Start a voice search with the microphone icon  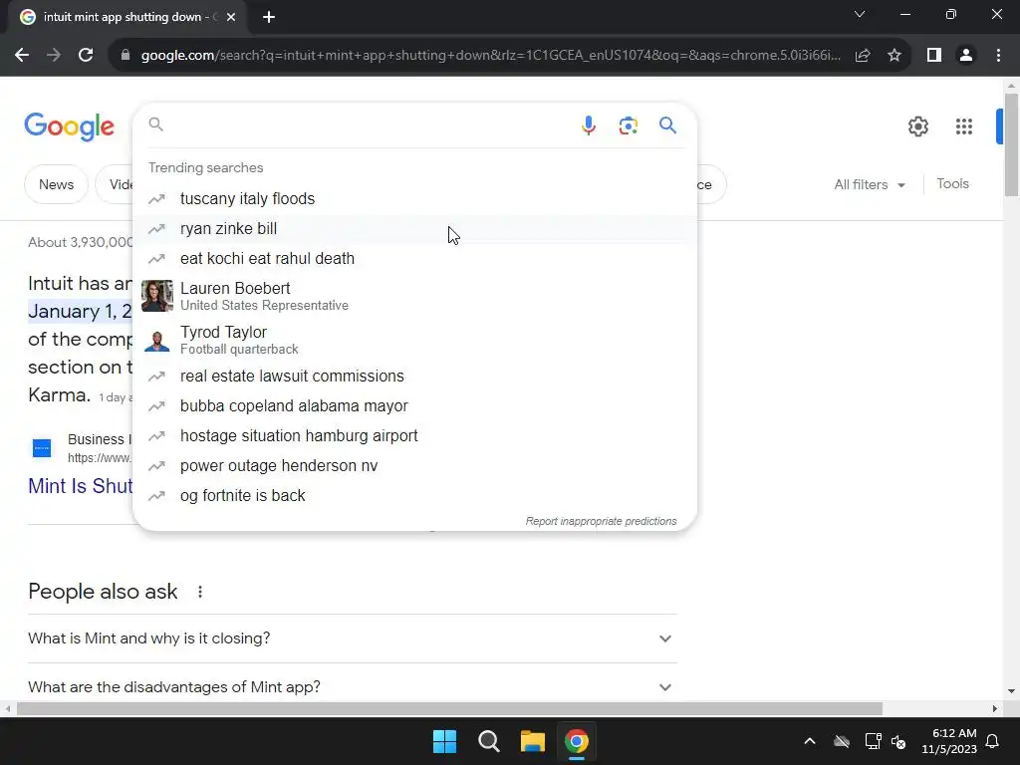pos(588,125)
